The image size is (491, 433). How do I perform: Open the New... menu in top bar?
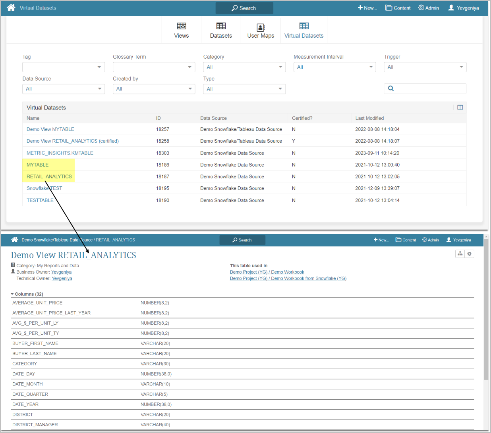[x=367, y=8]
